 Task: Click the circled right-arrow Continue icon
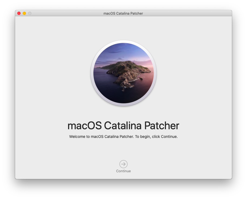pyautogui.click(x=124, y=164)
